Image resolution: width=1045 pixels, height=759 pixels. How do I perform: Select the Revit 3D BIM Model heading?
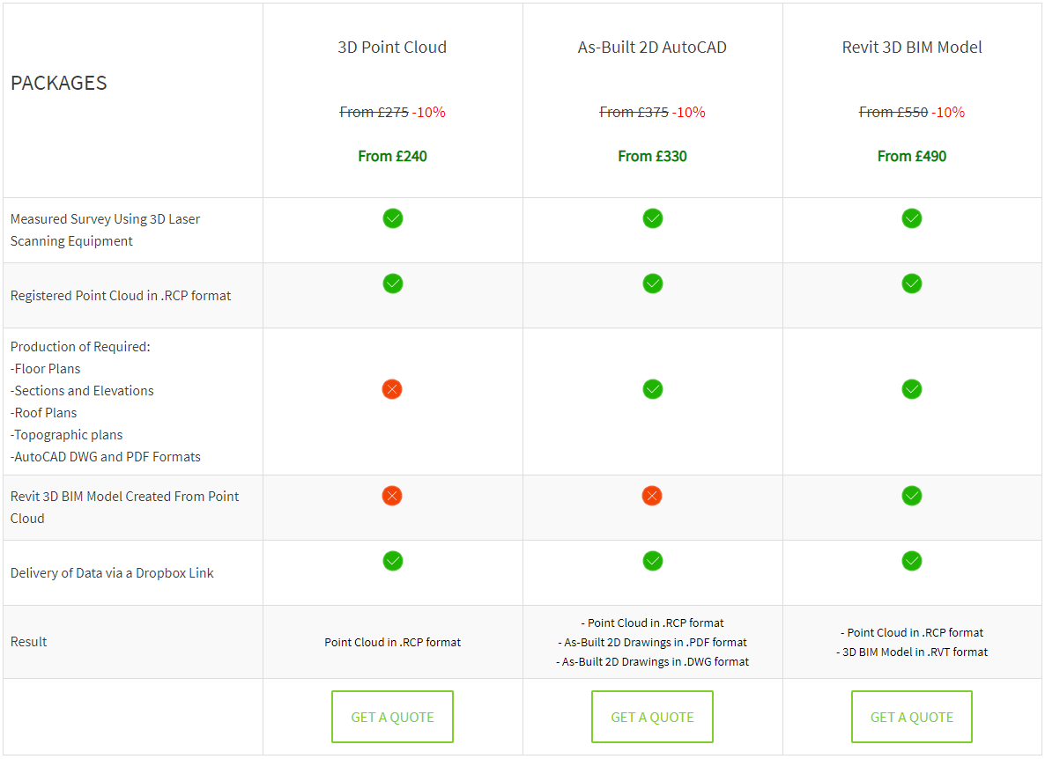[912, 48]
